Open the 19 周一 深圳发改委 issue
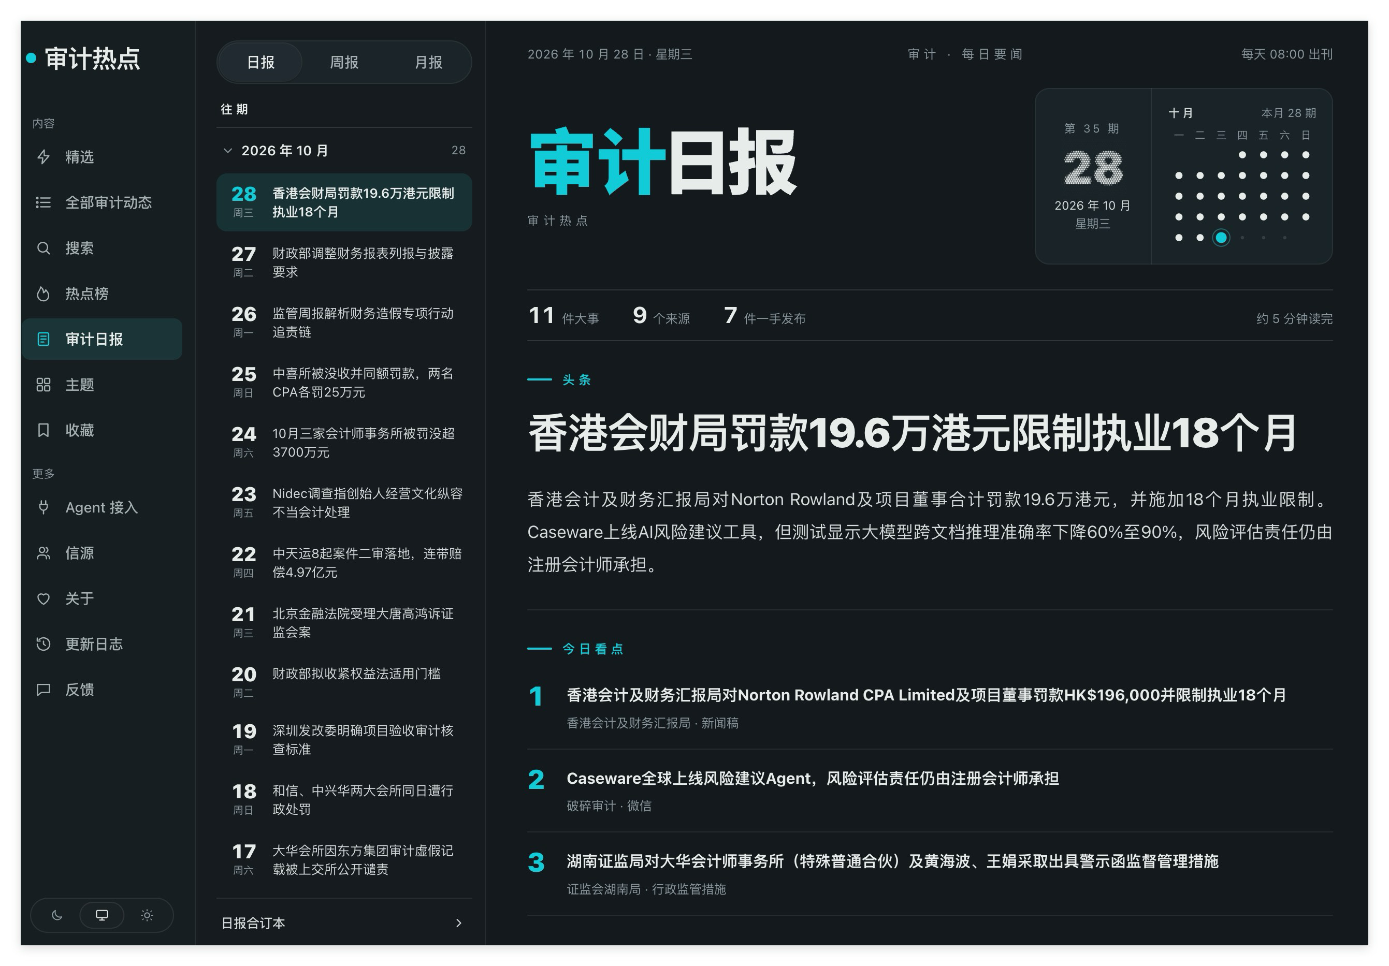This screenshot has width=1389, height=966. (344, 739)
